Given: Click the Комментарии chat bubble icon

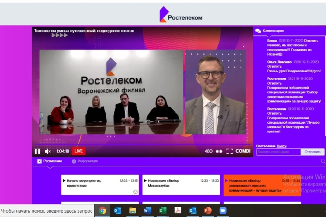Looking at the screenshot, I should pos(258,31).
